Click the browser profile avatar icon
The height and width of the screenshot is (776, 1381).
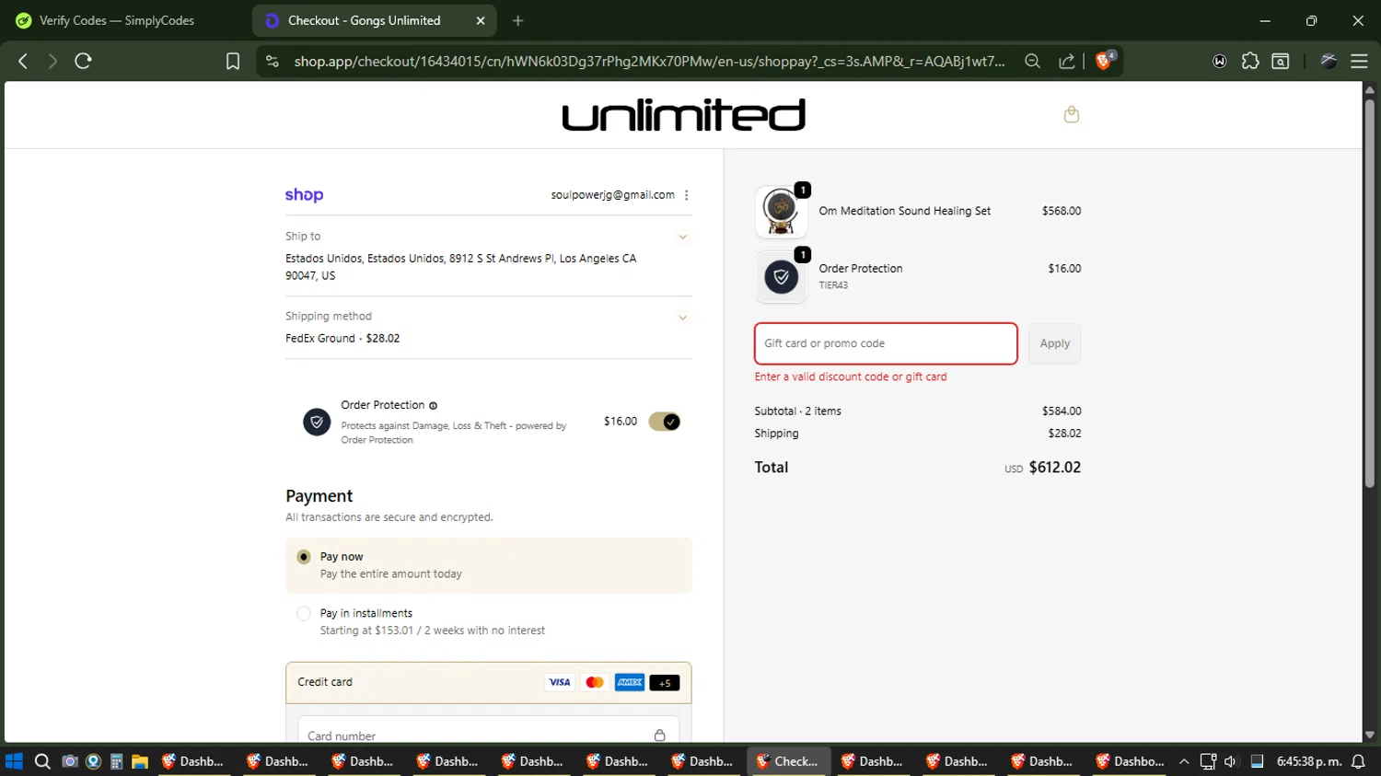[x=1329, y=61]
